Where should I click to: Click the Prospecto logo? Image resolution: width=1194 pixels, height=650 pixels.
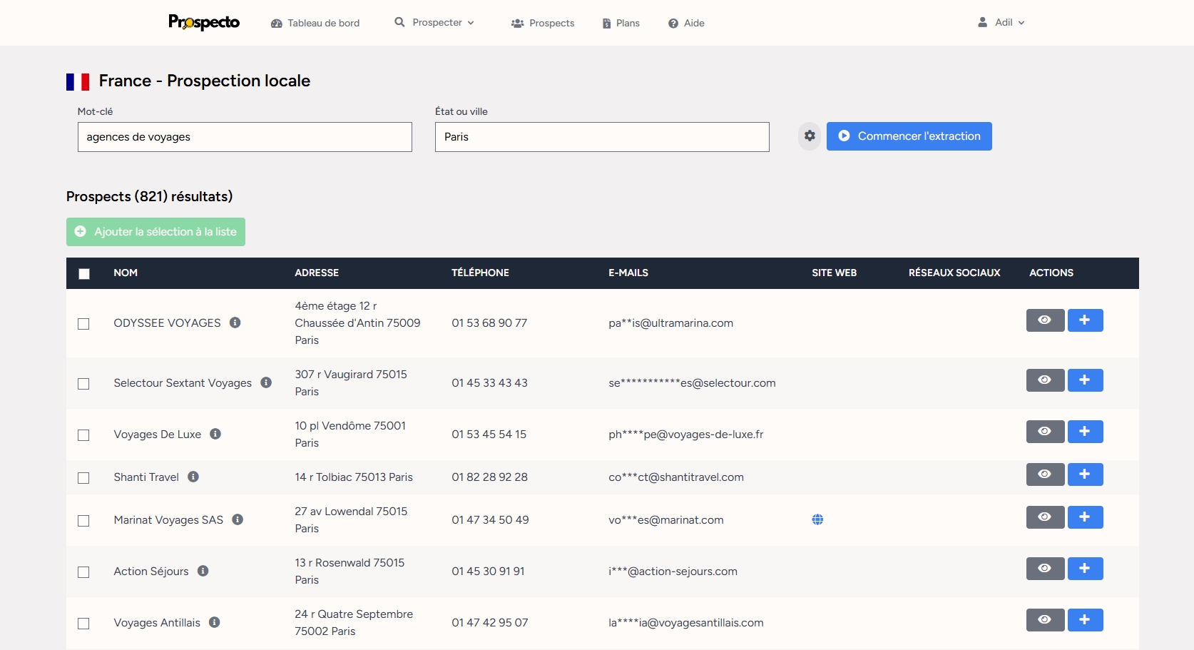204,22
